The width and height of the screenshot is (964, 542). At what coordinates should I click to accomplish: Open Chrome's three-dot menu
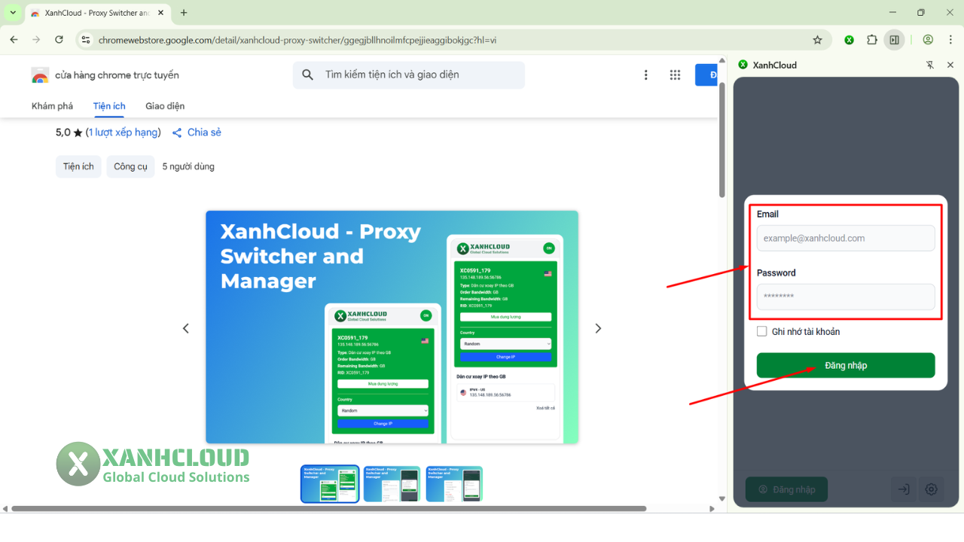click(x=950, y=40)
